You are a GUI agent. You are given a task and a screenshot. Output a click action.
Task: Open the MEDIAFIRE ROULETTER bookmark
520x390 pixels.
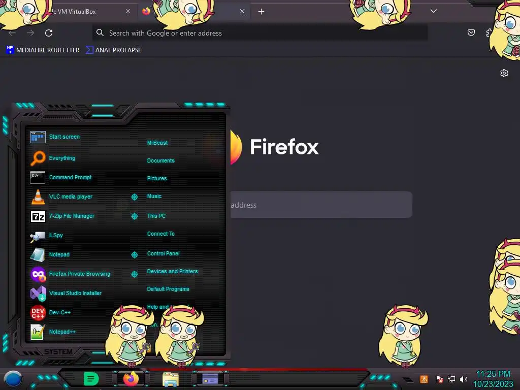(x=43, y=50)
